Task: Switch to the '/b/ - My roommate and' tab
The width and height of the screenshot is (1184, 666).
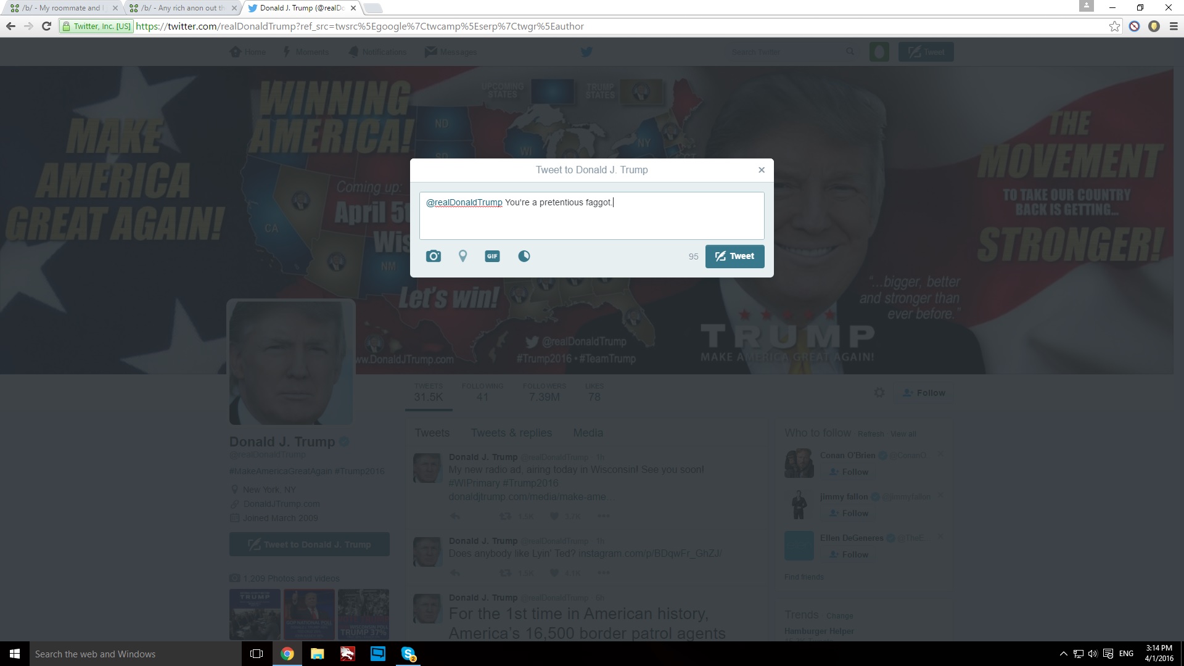Action: click(x=62, y=8)
